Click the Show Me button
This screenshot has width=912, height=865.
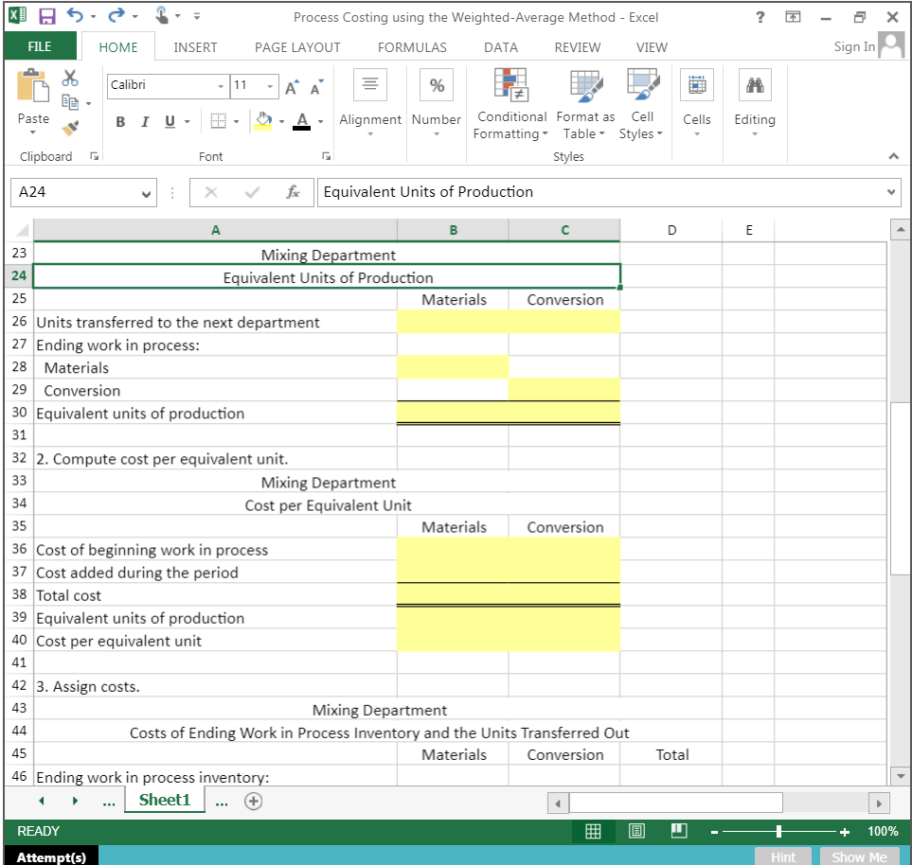[x=857, y=856]
